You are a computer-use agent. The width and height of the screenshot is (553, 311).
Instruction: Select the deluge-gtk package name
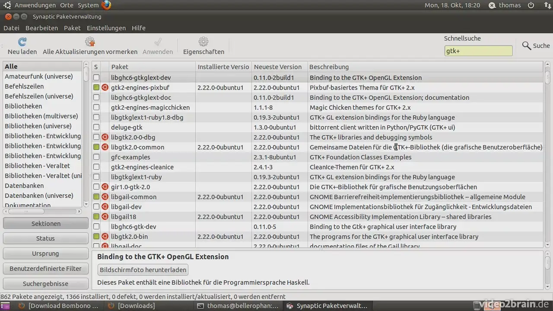tap(127, 127)
